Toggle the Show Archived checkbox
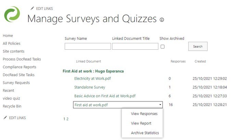The image size is (237, 140). click(x=163, y=47)
